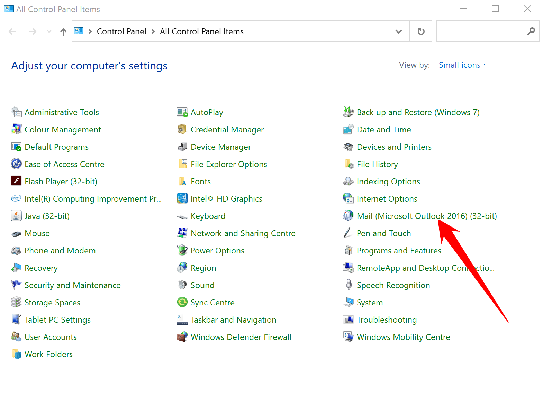The height and width of the screenshot is (408, 543).
Task: Click the Keyboard icon
Action: coord(182,217)
